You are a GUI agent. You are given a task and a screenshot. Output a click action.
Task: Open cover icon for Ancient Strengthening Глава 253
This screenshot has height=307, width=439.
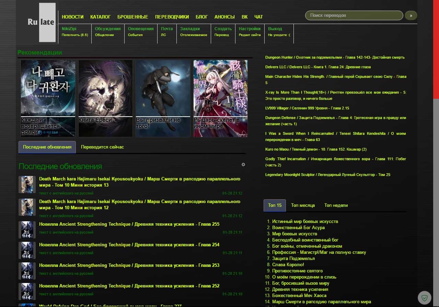pos(27,271)
